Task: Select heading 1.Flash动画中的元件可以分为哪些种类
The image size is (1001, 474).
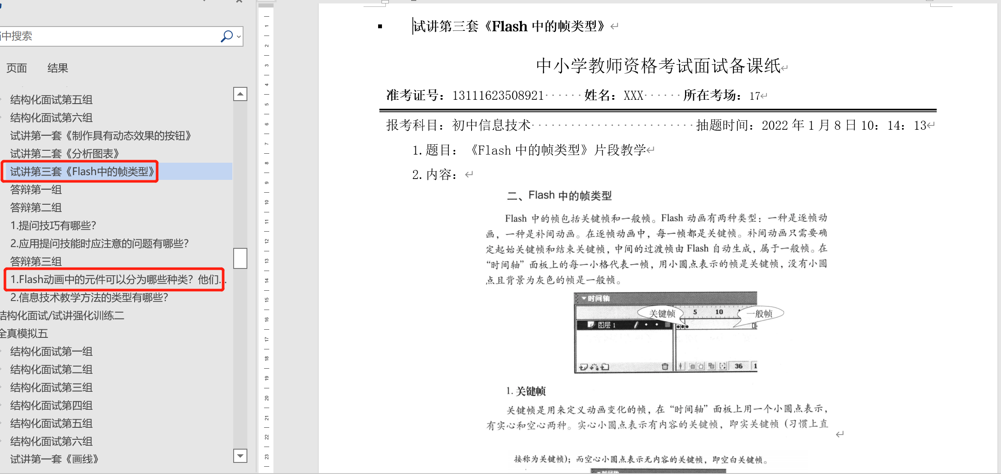Action: coord(115,280)
